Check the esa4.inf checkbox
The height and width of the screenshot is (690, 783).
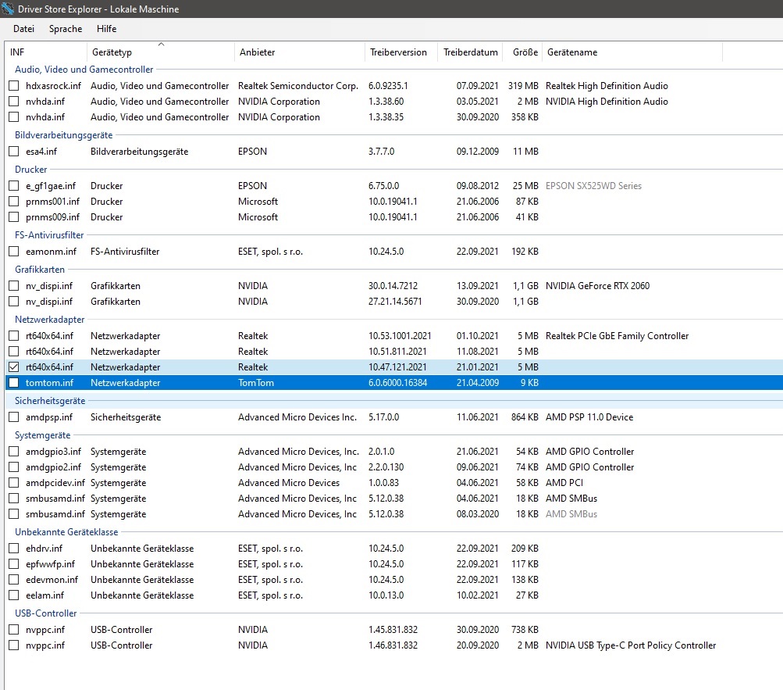click(14, 152)
